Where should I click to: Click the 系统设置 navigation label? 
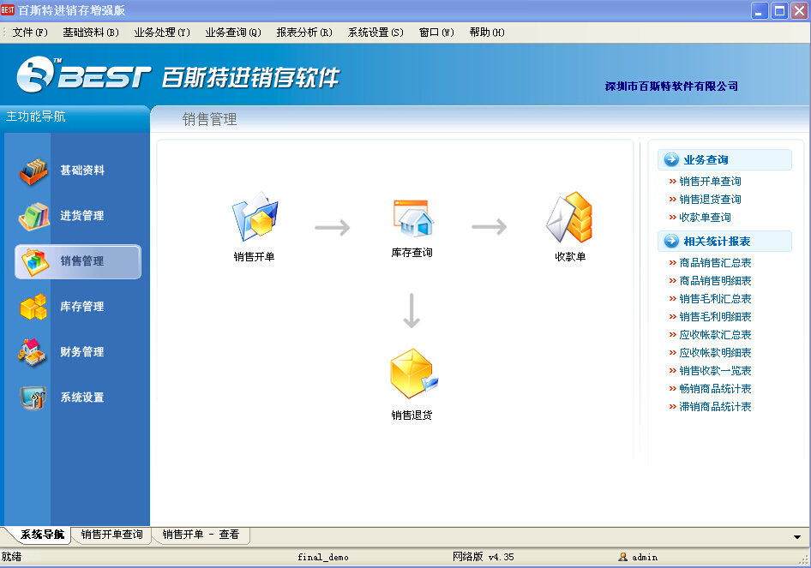click(82, 398)
